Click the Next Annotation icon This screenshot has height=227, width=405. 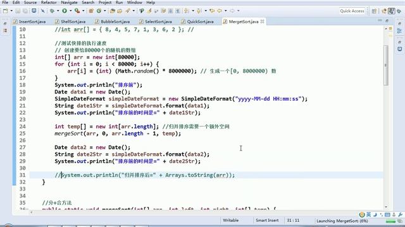pyautogui.click(x=186, y=11)
